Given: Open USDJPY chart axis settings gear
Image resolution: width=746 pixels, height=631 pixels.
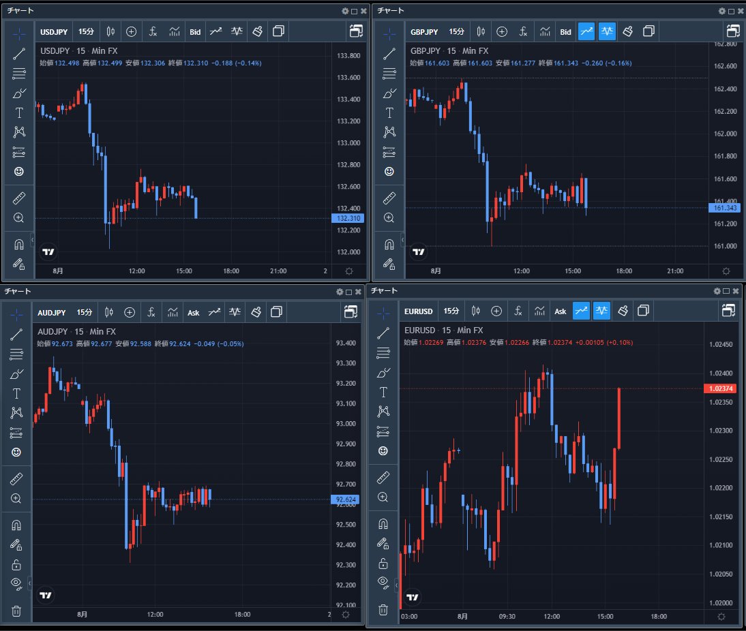Looking at the screenshot, I should (x=348, y=271).
